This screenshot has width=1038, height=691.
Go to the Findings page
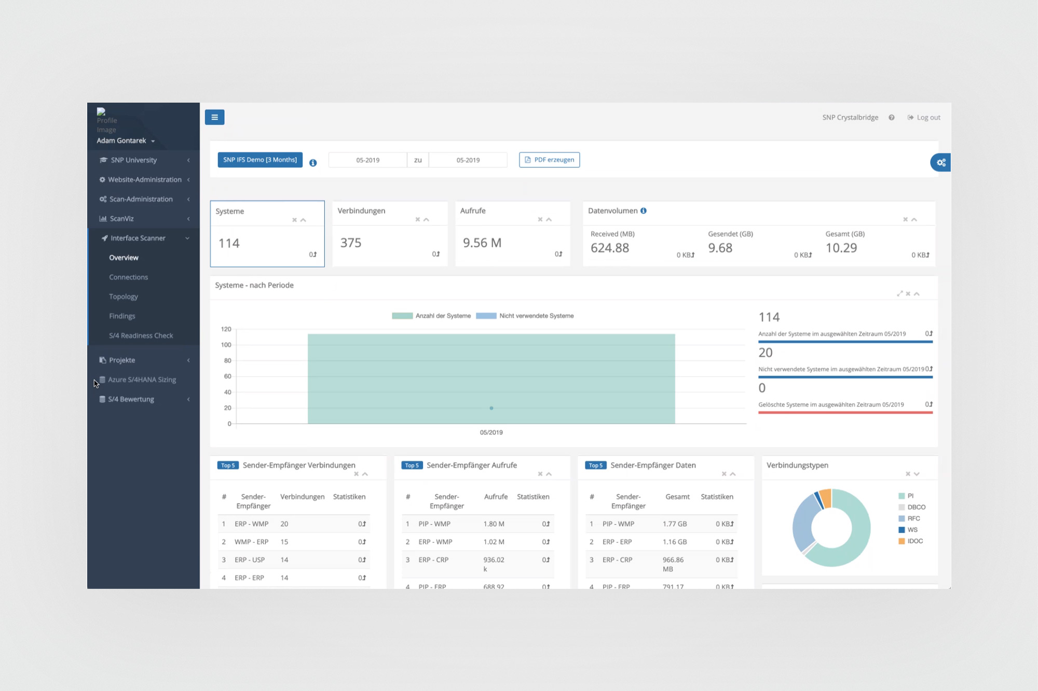[x=122, y=316]
